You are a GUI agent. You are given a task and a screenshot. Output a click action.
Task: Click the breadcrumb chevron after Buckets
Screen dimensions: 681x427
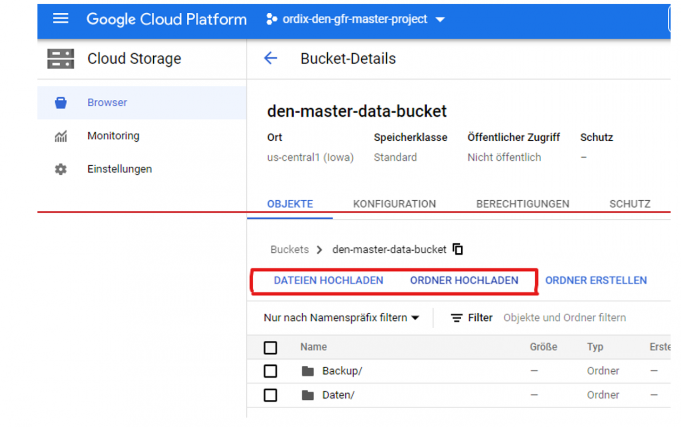point(320,250)
